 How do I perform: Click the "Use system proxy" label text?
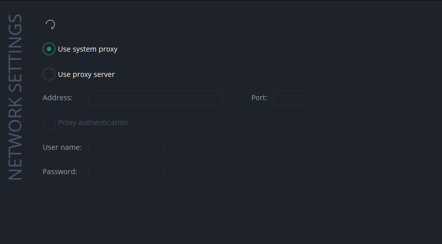(x=87, y=49)
